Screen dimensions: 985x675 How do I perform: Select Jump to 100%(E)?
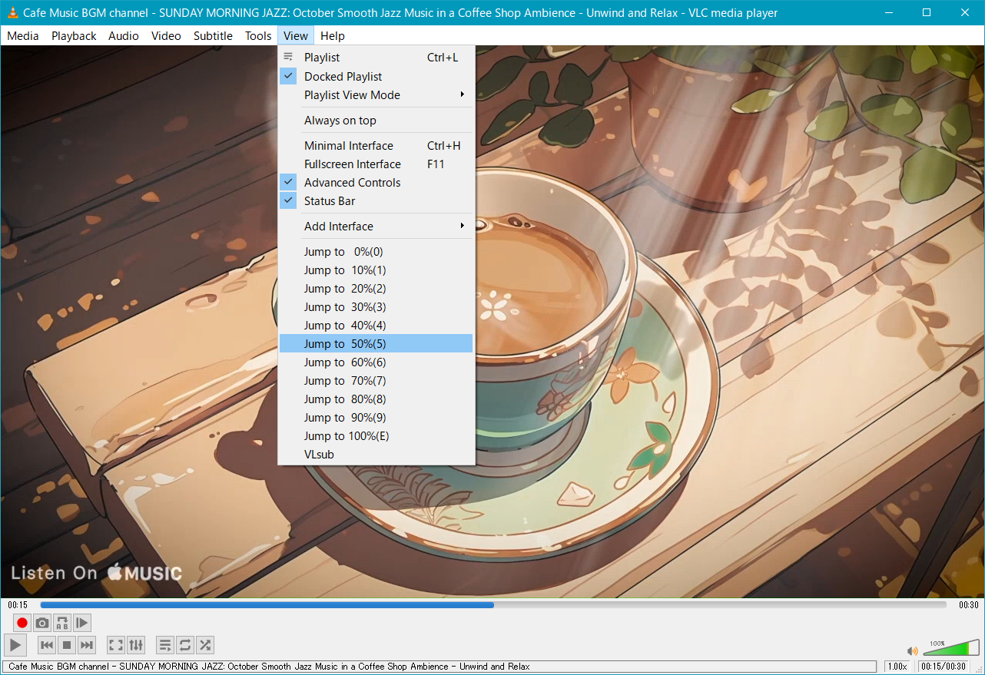pyautogui.click(x=376, y=435)
